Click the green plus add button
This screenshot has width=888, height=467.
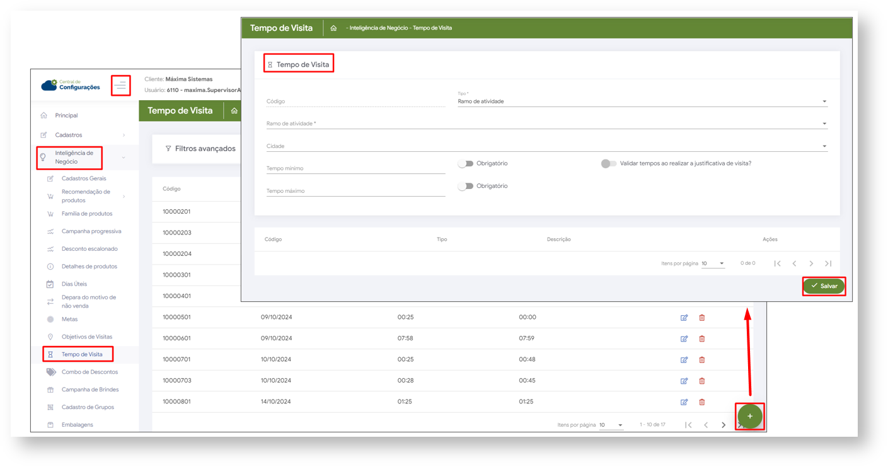click(750, 416)
